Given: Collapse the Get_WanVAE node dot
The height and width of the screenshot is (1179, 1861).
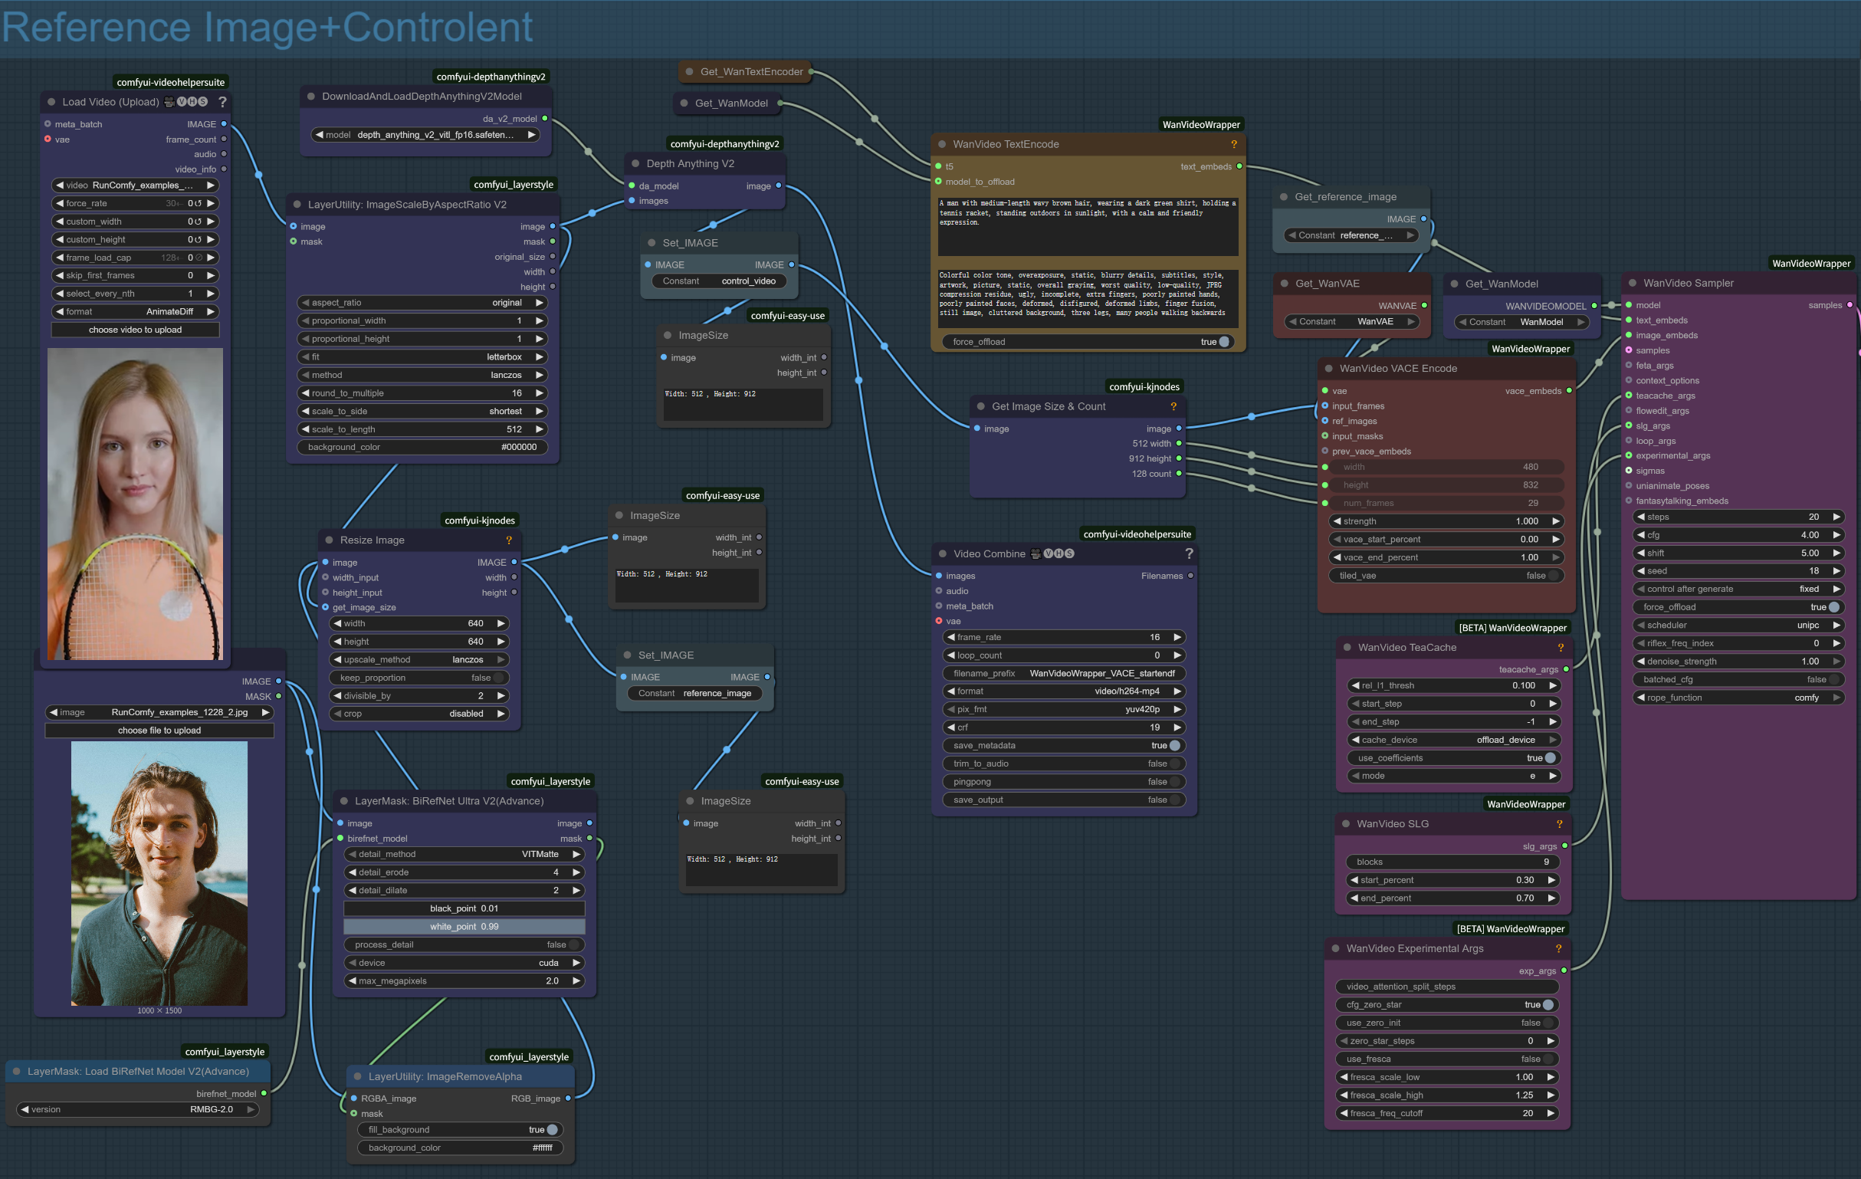Looking at the screenshot, I should (1285, 283).
